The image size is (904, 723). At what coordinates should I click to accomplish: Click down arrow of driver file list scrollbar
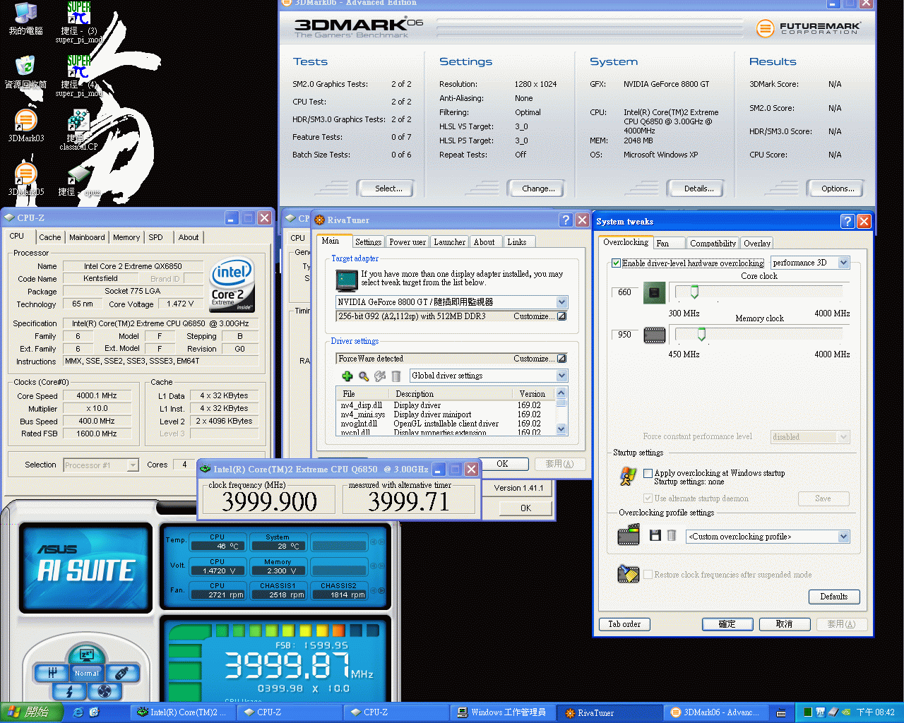tap(561, 429)
